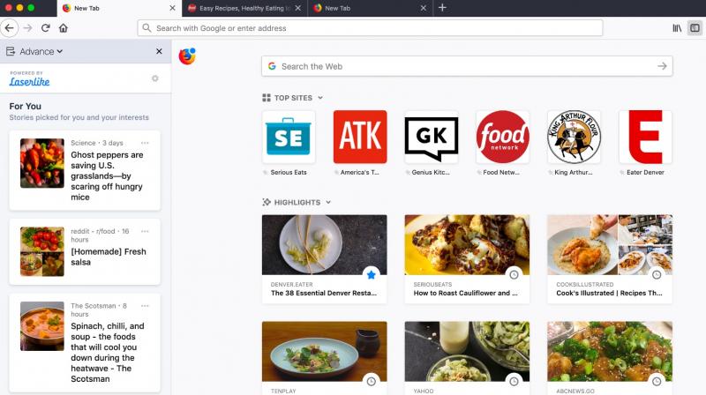Click the For You heading
Screen dimensions: 706x395
coord(26,106)
